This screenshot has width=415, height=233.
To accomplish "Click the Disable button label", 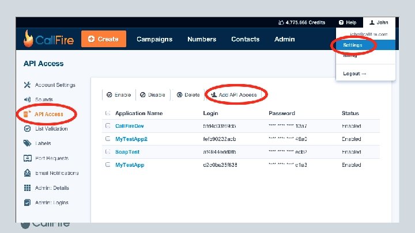I will click(x=156, y=94).
